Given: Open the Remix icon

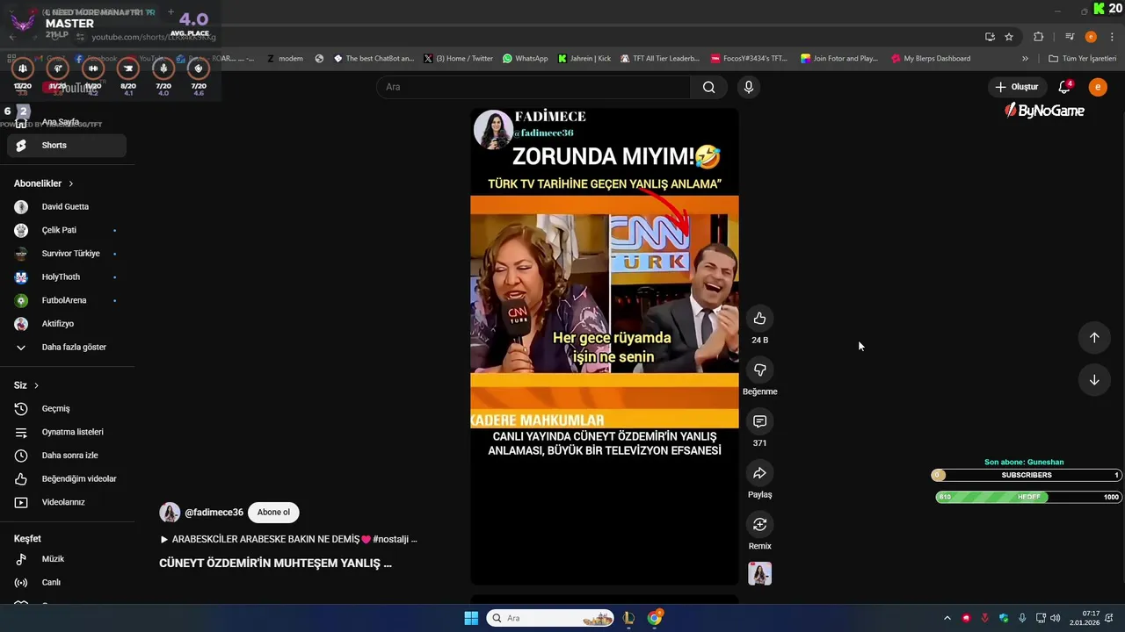Looking at the screenshot, I should (x=759, y=524).
